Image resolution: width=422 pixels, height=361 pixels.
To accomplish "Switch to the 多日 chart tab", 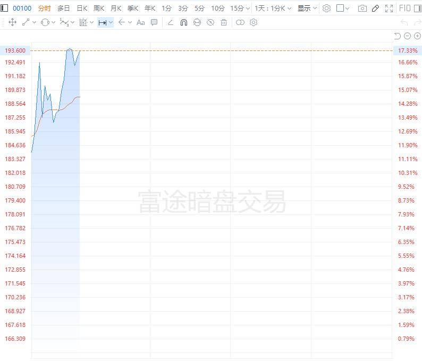I will [63, 9].
